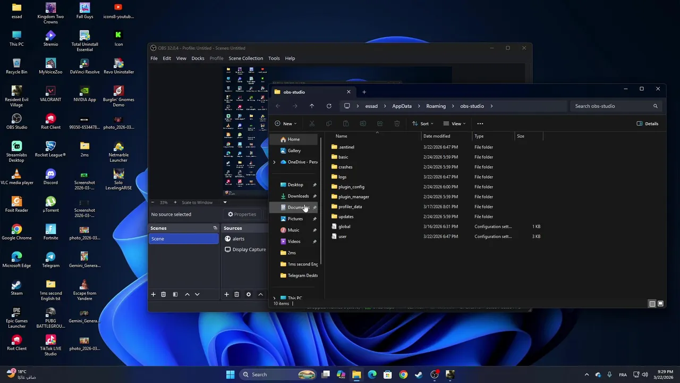Move scene up in OBS Scenes panel
This screenshot has height=383, width=680.
coord(187,294)
